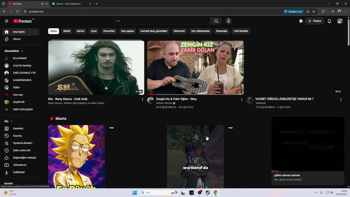Open the Windows Start menu
The image size is (350, 197).
click(x=135, y=193)
